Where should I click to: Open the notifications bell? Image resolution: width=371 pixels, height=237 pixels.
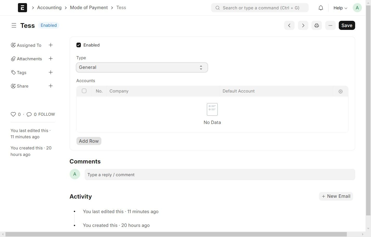point(321,8)
